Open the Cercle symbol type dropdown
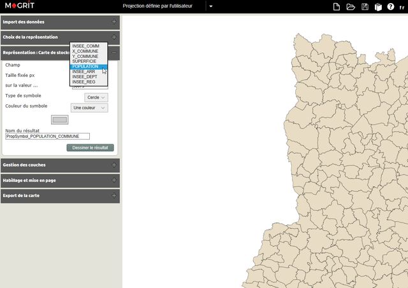 97,97
